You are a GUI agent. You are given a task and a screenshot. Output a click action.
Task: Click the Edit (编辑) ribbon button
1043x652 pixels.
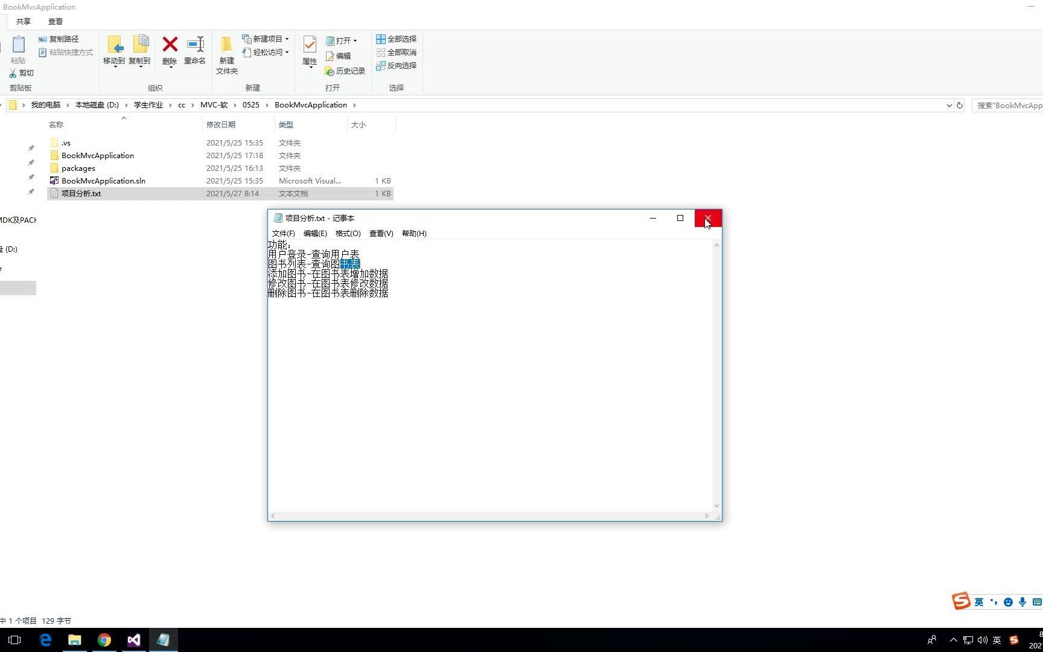338,56
